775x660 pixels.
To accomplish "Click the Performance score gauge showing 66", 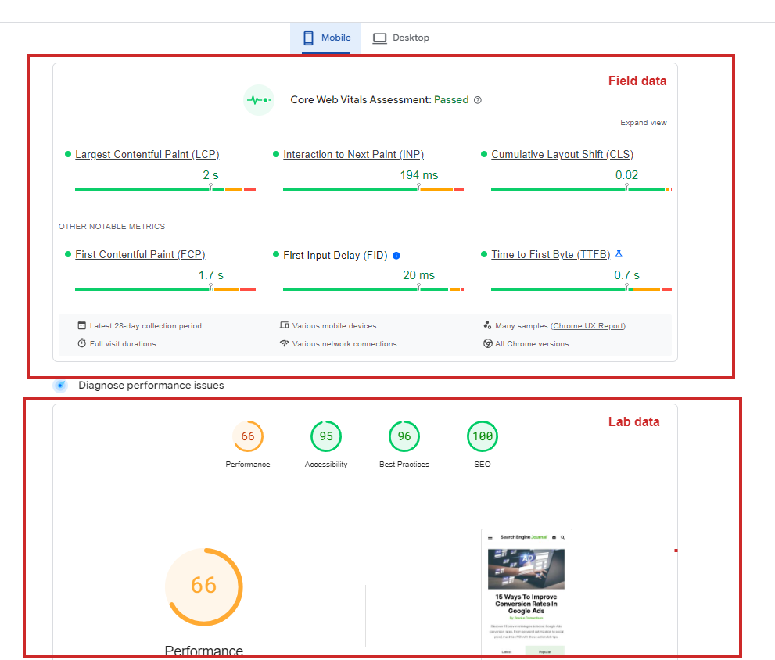I will (x=203, y=586).
